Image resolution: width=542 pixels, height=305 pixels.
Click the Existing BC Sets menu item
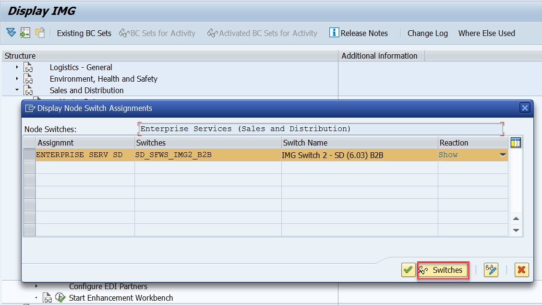click(x=84, y=33)
